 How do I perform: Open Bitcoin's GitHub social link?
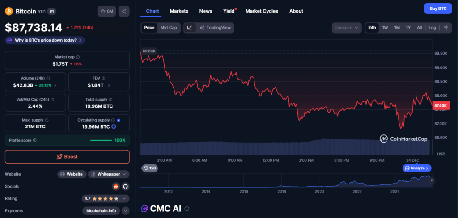[125, 186]
